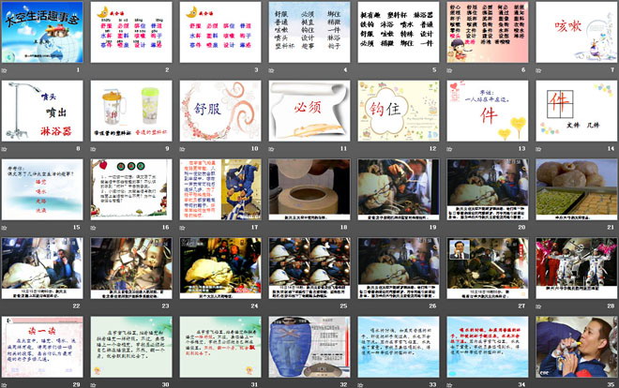Select slide 20 cabin photo with caption
619x388 pixels.
488,189
